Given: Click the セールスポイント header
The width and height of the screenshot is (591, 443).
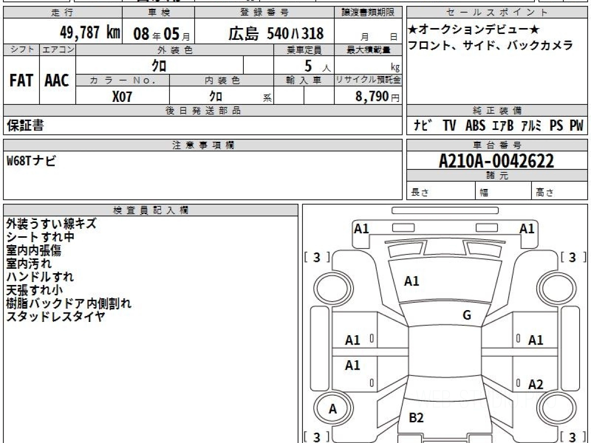Looking at the screenshot, I should (497, 13).
